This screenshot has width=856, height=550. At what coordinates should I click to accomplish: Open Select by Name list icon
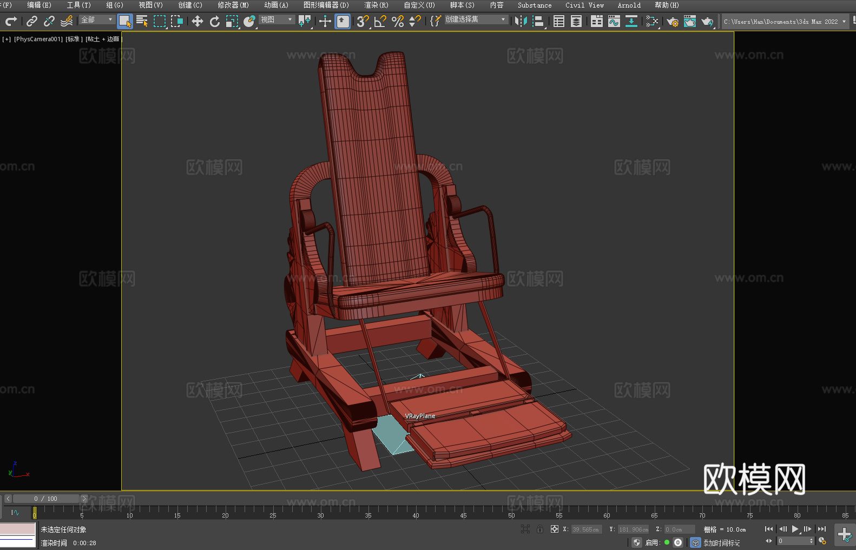142,22
